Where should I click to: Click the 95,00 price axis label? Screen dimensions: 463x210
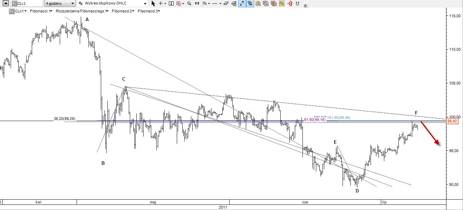coord(454,151)
